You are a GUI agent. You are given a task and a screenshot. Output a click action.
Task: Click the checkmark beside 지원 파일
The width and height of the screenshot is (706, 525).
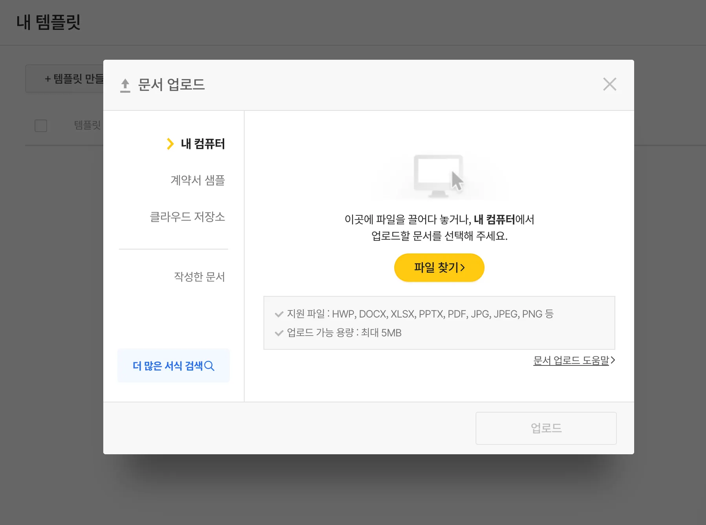(279, 314)
